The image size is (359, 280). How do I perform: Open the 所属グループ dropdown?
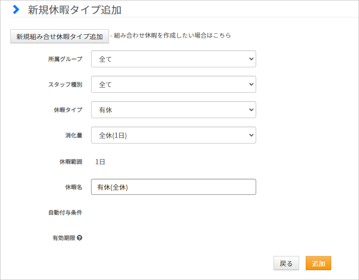pyautogui.click(x=173, y=59)
